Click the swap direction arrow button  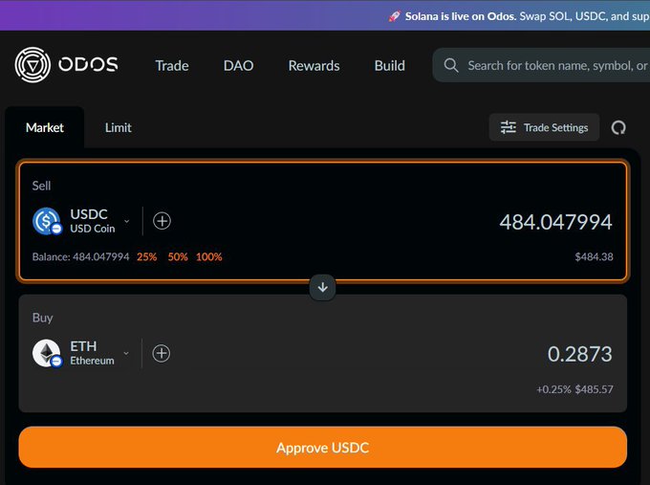pyautogui.click(x=322, y=287)
